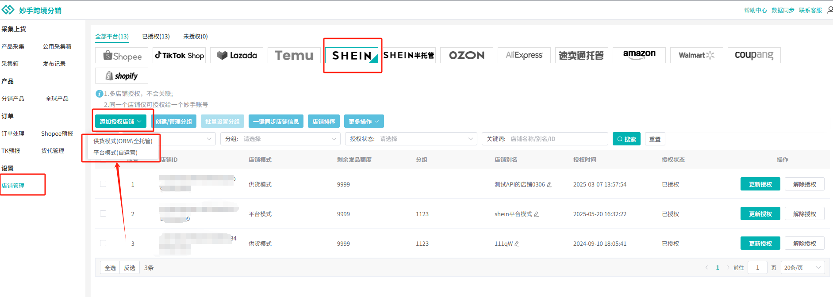Click the 2025-05-20 16:32:22 授权时间 cell
The height and width of the screenshot is (297, 833).
(600, 214)
